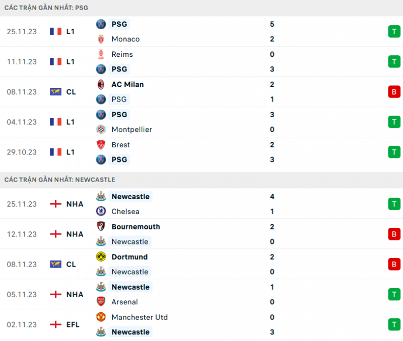Viewport: 403px width, 341px height.
Task: Open the Manchester Utd team link
Action: (140, 317)
